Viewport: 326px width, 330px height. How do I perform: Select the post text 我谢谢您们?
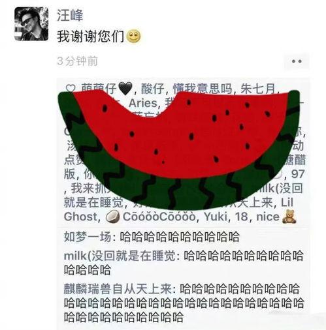tap(91, 37)
